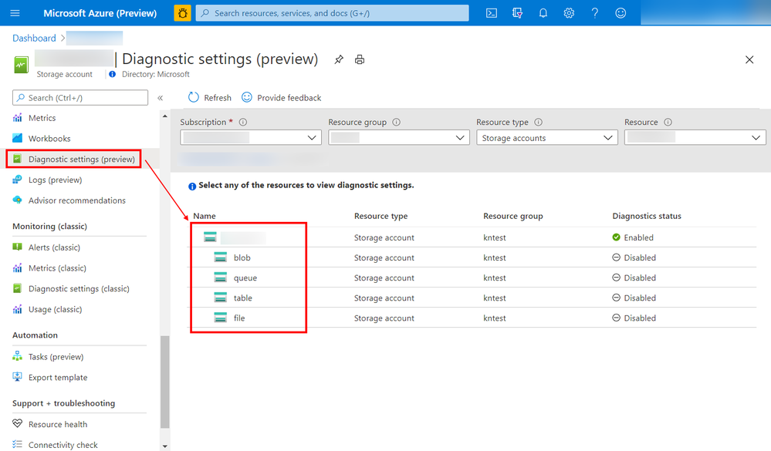Click the Dashboard breadcrumb link
771x451 pixels.
34,39
